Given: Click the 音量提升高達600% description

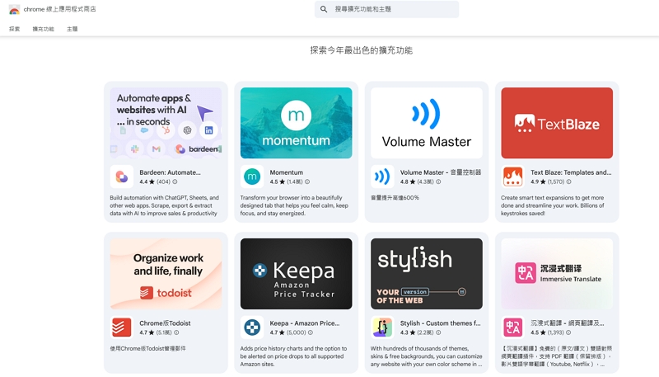Looking at the screenshot, I should pos(395,198).
